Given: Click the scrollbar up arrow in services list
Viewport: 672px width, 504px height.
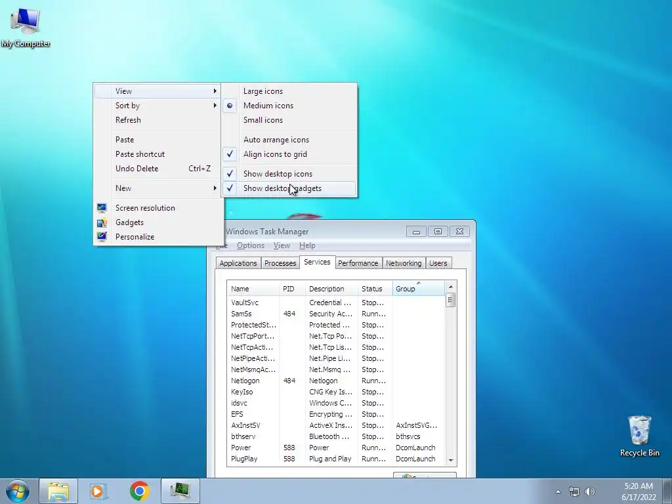Looking at the screenshot, I should click(x=450, y=286).
